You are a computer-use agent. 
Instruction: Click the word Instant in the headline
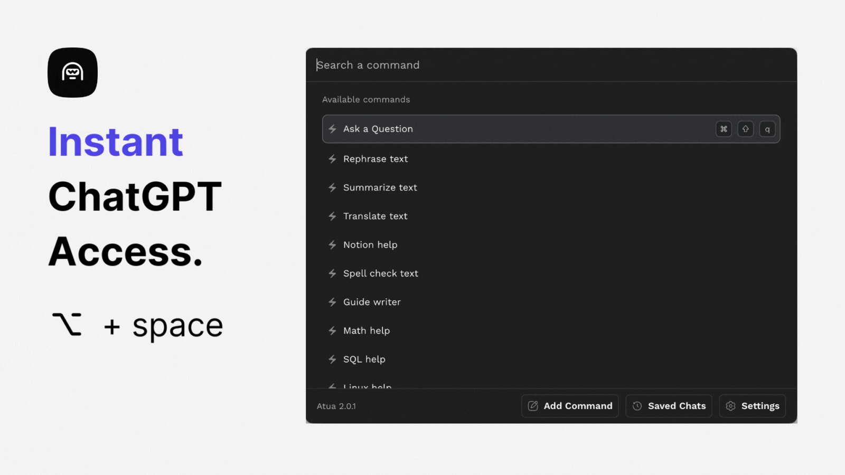pos(116,141)
